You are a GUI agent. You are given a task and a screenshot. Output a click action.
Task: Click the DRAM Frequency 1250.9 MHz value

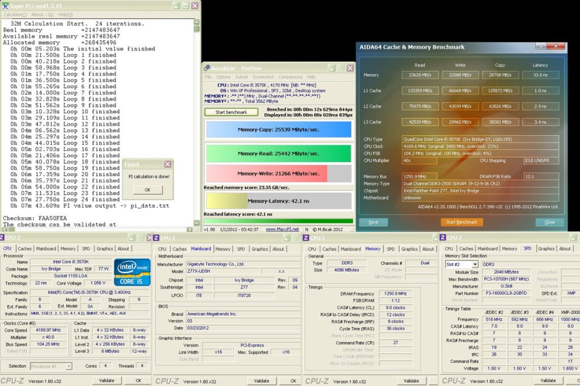tap(395, 294)
